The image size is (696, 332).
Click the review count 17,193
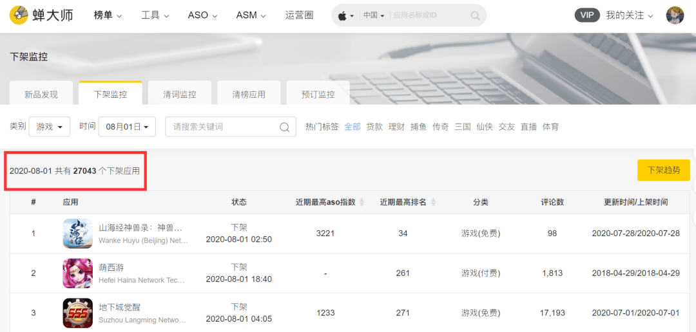[552, 313]
